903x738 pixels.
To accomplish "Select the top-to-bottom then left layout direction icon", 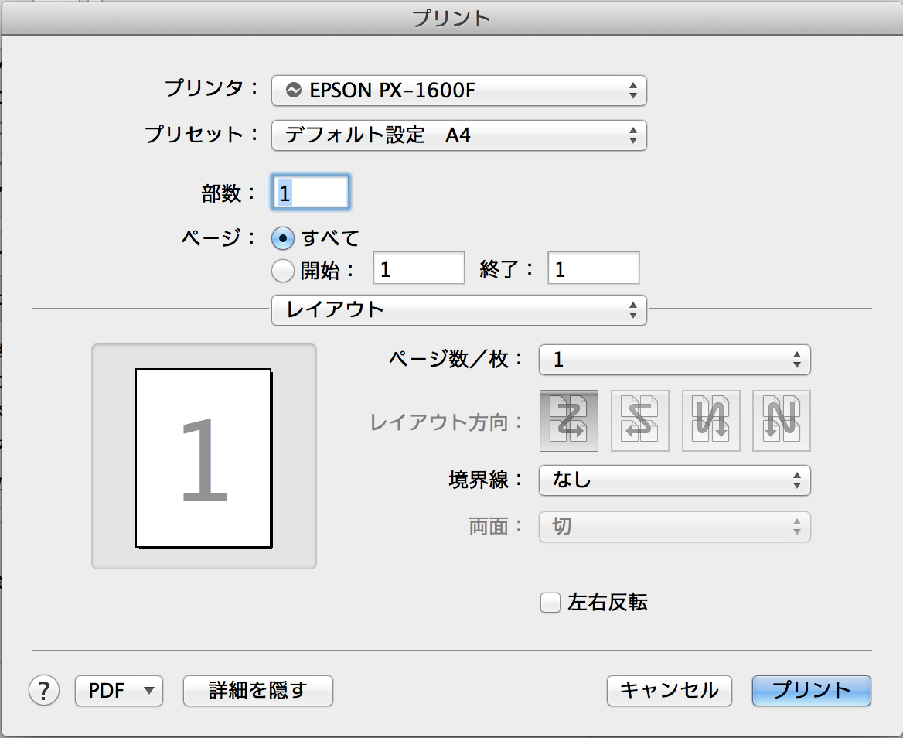I will click(782, 421).
